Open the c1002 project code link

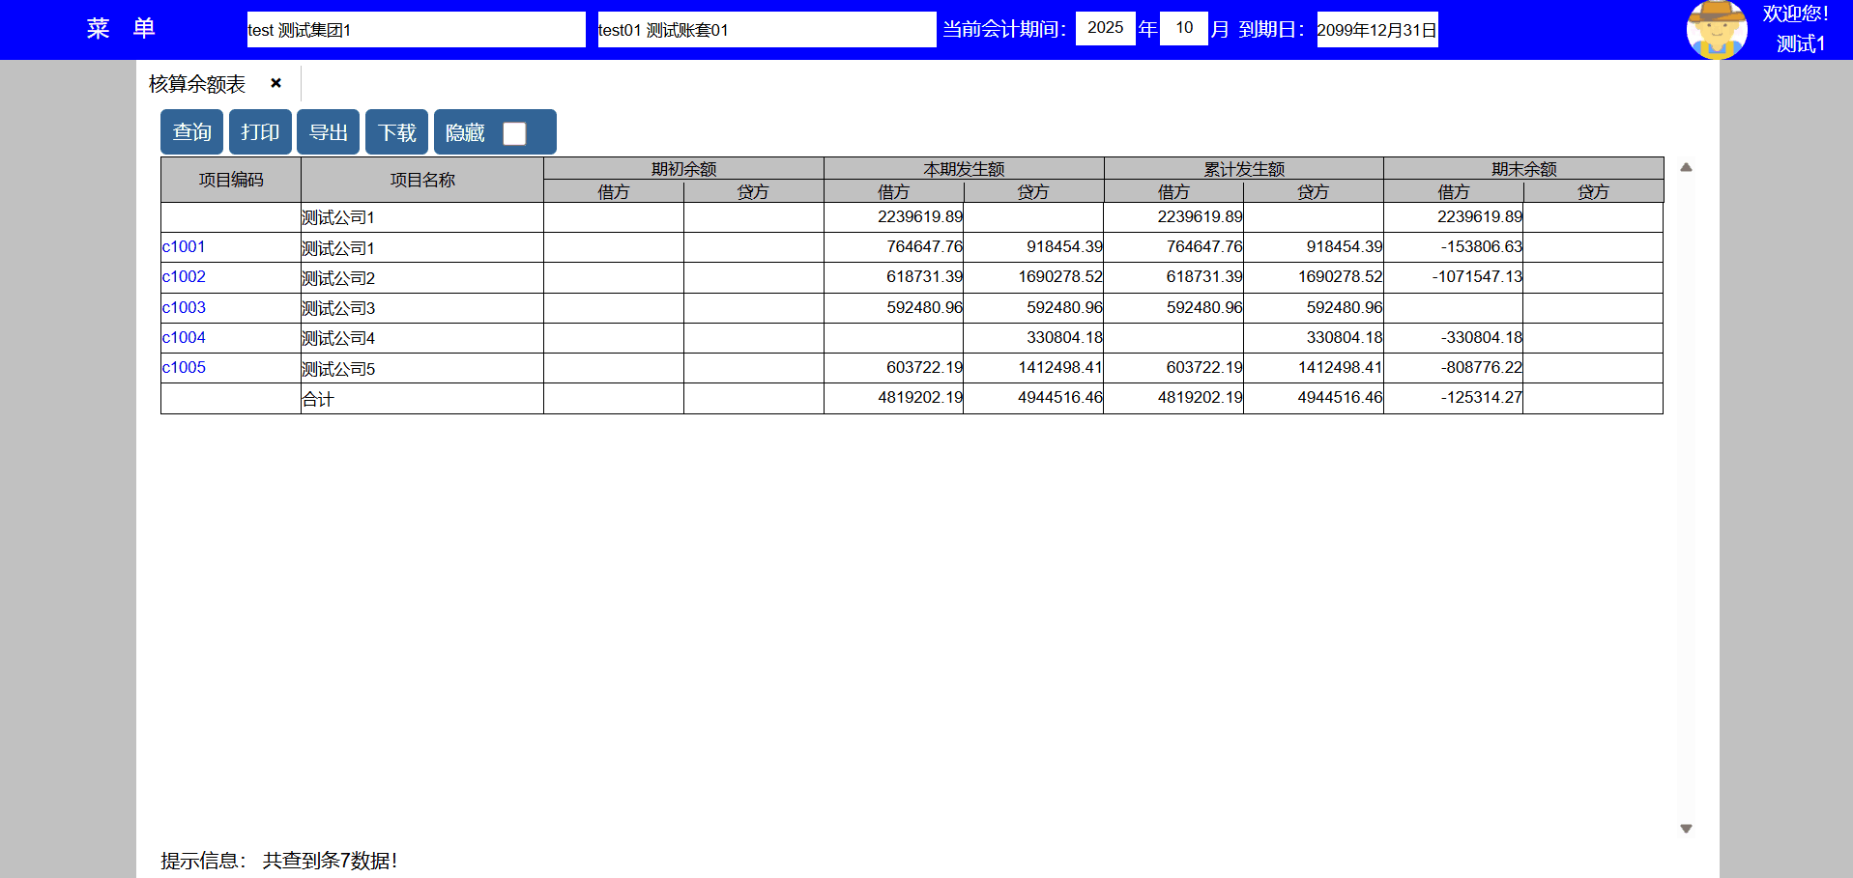[x=184, y=277]
